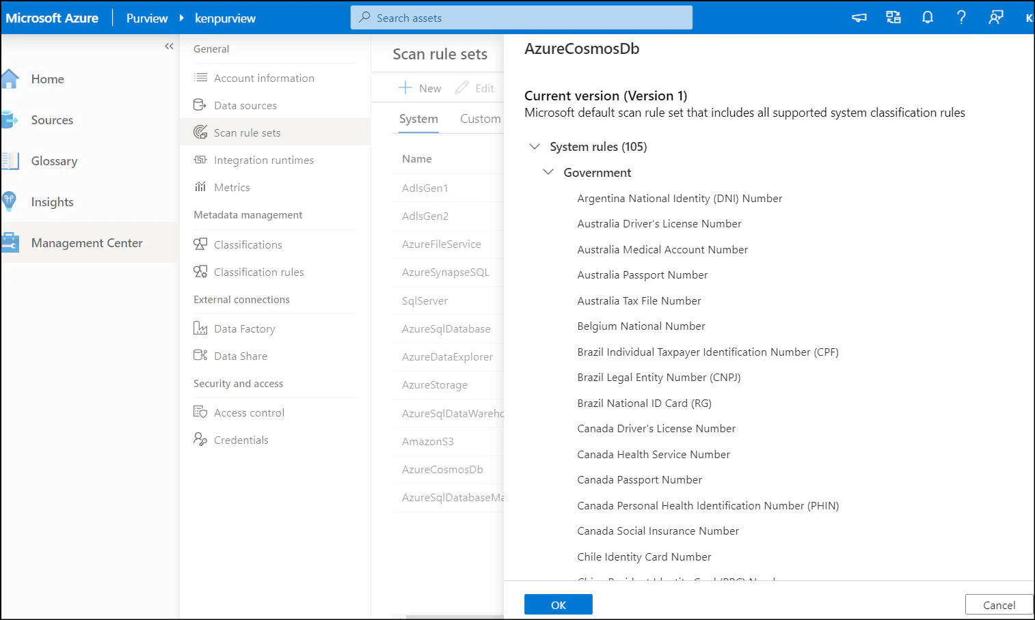Click the Search assets input field

tap(522, 18)
